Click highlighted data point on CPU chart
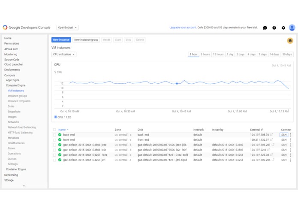Screen dimensions: 298x212 pos(177,83)
